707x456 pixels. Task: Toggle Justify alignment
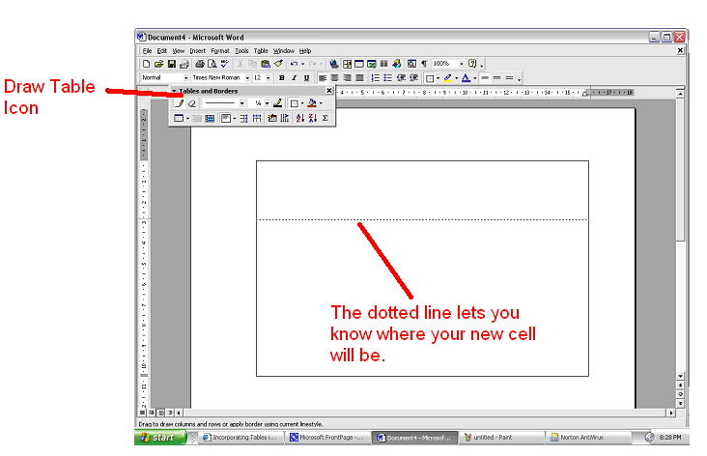pos(359,78)
